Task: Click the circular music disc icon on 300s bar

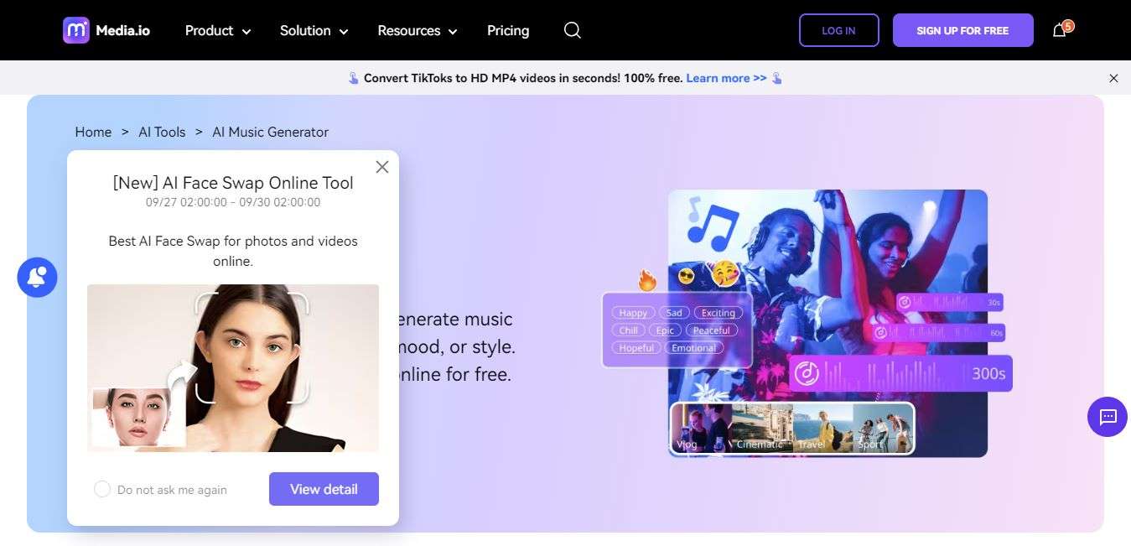Action: (x=807, y=372)
